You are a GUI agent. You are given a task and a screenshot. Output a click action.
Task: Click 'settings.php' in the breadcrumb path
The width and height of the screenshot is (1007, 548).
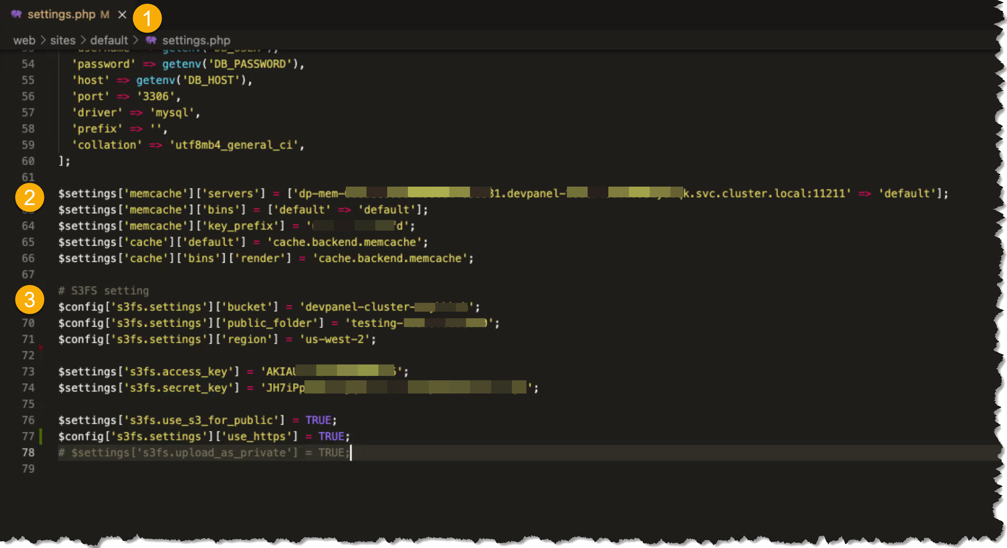pos(196,40)
